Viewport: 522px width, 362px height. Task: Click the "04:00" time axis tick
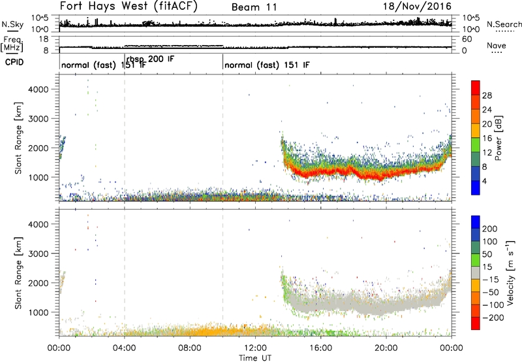(125, 348)
